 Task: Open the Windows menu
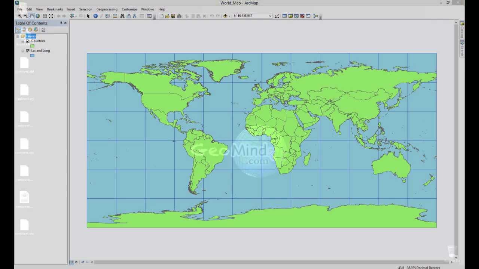coord(147,9)
